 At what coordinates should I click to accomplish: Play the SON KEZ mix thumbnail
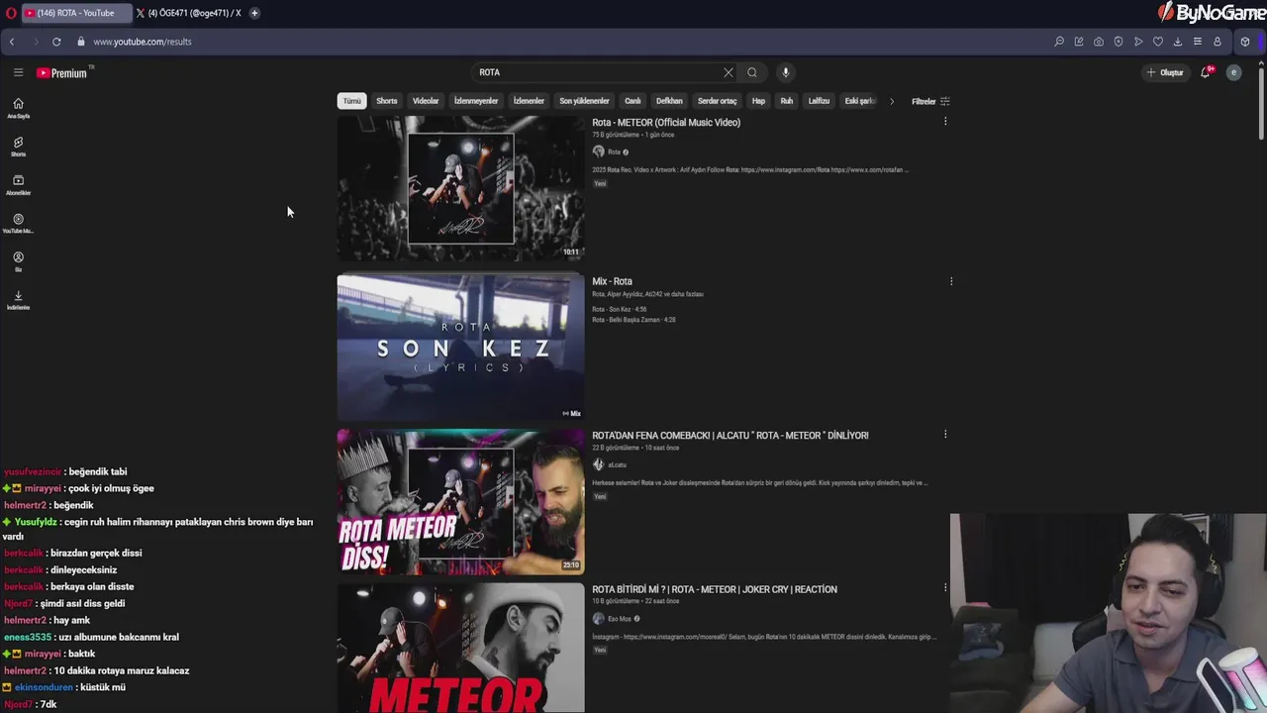pyautogui.click(x=460, y=347)
